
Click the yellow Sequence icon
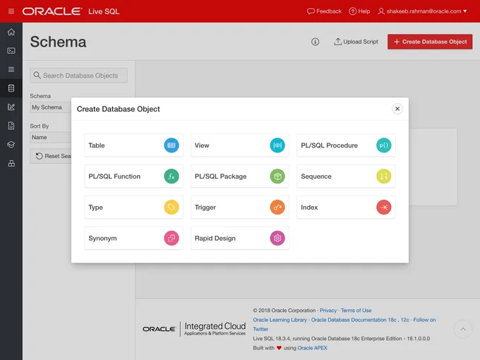(x=383, y=176)
